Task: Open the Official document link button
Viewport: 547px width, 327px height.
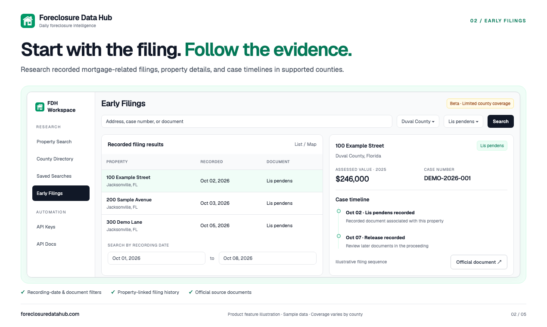Action: pos(479,262)
